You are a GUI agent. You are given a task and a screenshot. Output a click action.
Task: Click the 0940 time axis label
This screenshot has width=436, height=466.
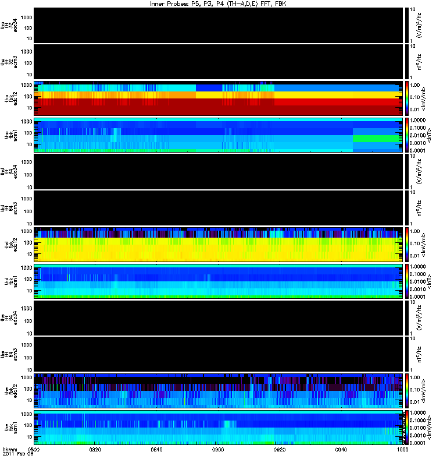tap(341, 450)
